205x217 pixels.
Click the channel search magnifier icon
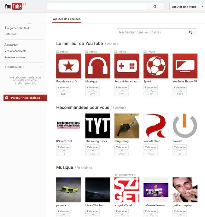click(x=190, y=32)
